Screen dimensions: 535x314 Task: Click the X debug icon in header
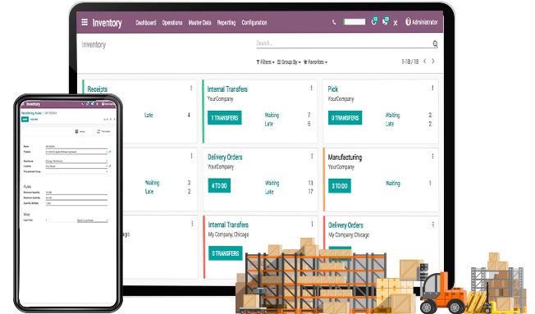pyautogui.click(x=396, y=23)
